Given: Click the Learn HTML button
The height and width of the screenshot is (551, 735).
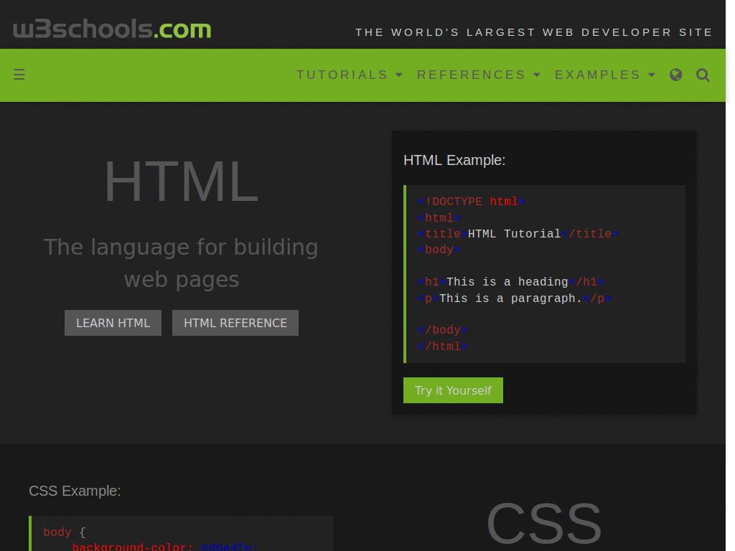Looking at the screenshot, I should (113, 323).
